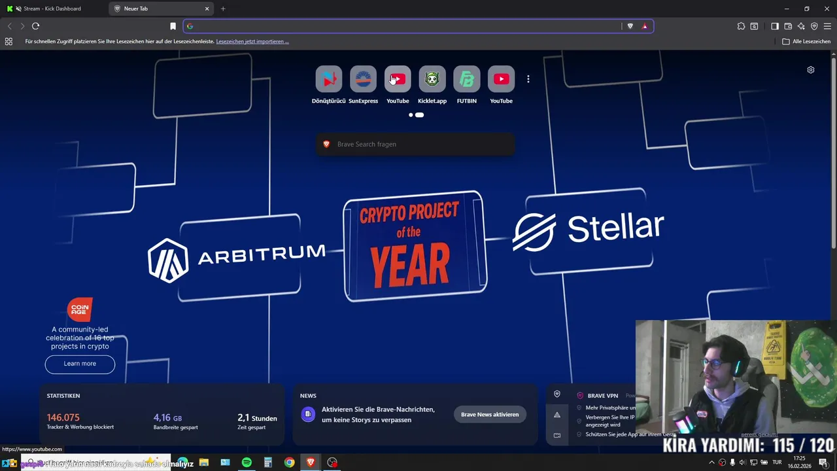Viewport: 837px width, 471px height.
Task: Focus the Brave Search fragen box
Action: click(x=415, y=144)
